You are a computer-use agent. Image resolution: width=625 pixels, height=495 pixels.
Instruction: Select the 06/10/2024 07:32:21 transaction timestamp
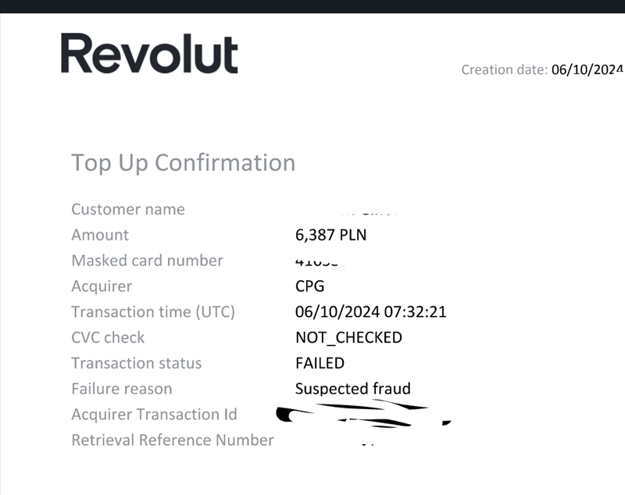pos(370,312)
